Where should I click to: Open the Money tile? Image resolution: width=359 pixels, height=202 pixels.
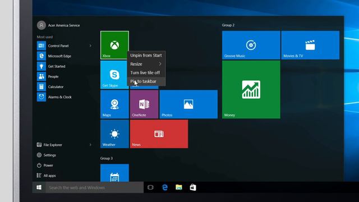click(x=251, y=90)
